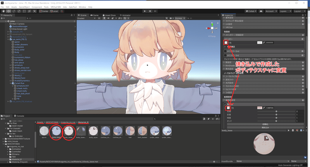310x167 pixels.
Task: Click the Pause button
Action: click(x=150, y=11)
